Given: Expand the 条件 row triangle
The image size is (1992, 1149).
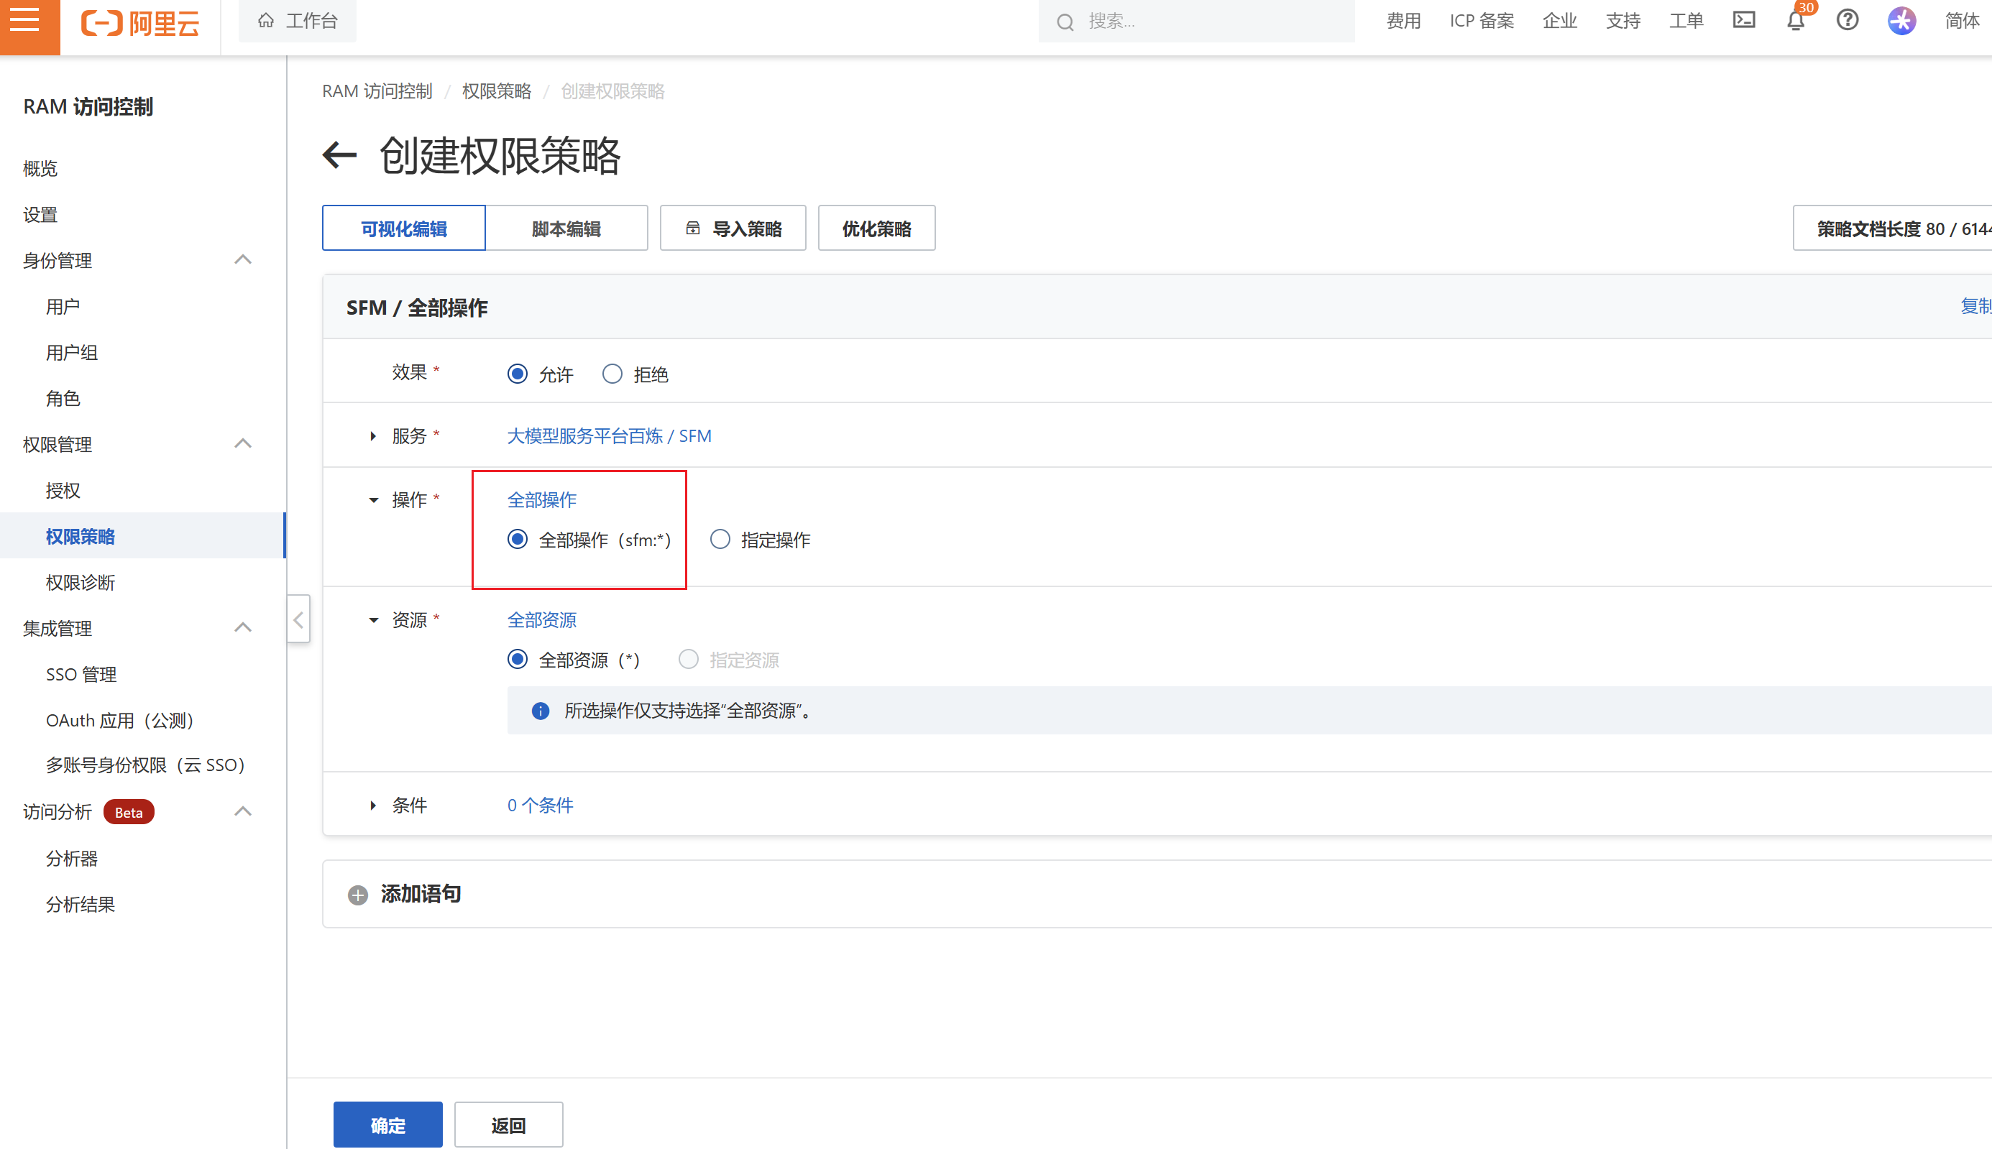Looking at the screenshot, I should pyautogui.click(x=373, y=806).
